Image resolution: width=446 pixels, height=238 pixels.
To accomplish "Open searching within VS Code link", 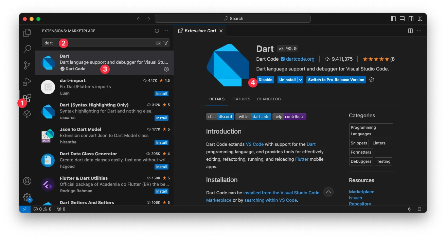I will 270,200.
